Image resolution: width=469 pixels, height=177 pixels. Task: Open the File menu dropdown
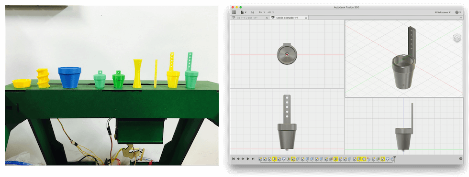[243, 12]
